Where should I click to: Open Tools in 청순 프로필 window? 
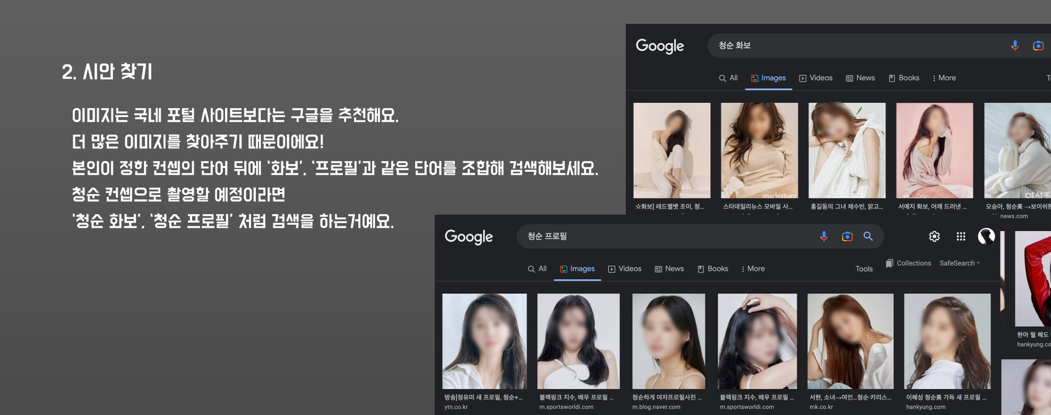864,269
